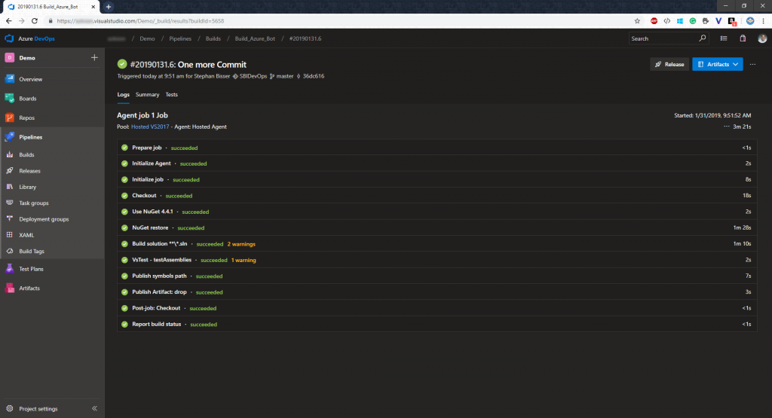Open the Chrome three-dot menu
The image size is (772, 418).
(763, 20)
